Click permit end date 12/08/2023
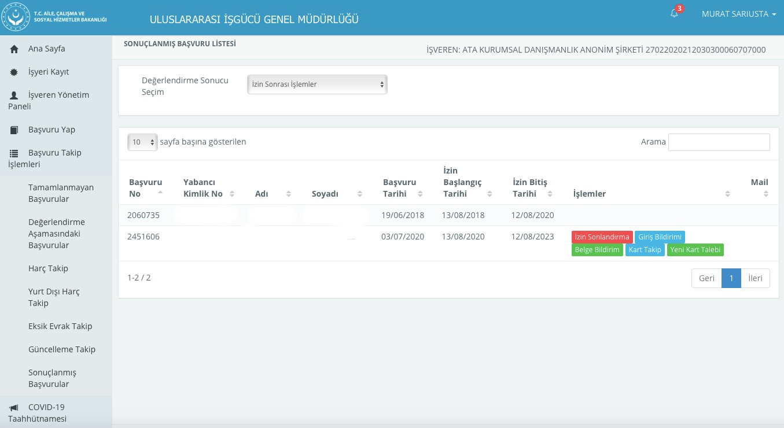 tap(532, 237)
